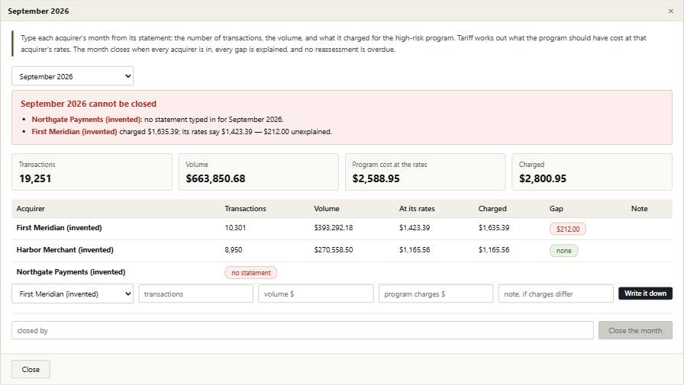
Task: Focus the transactions input field
Action: click(x=196, y=294)
